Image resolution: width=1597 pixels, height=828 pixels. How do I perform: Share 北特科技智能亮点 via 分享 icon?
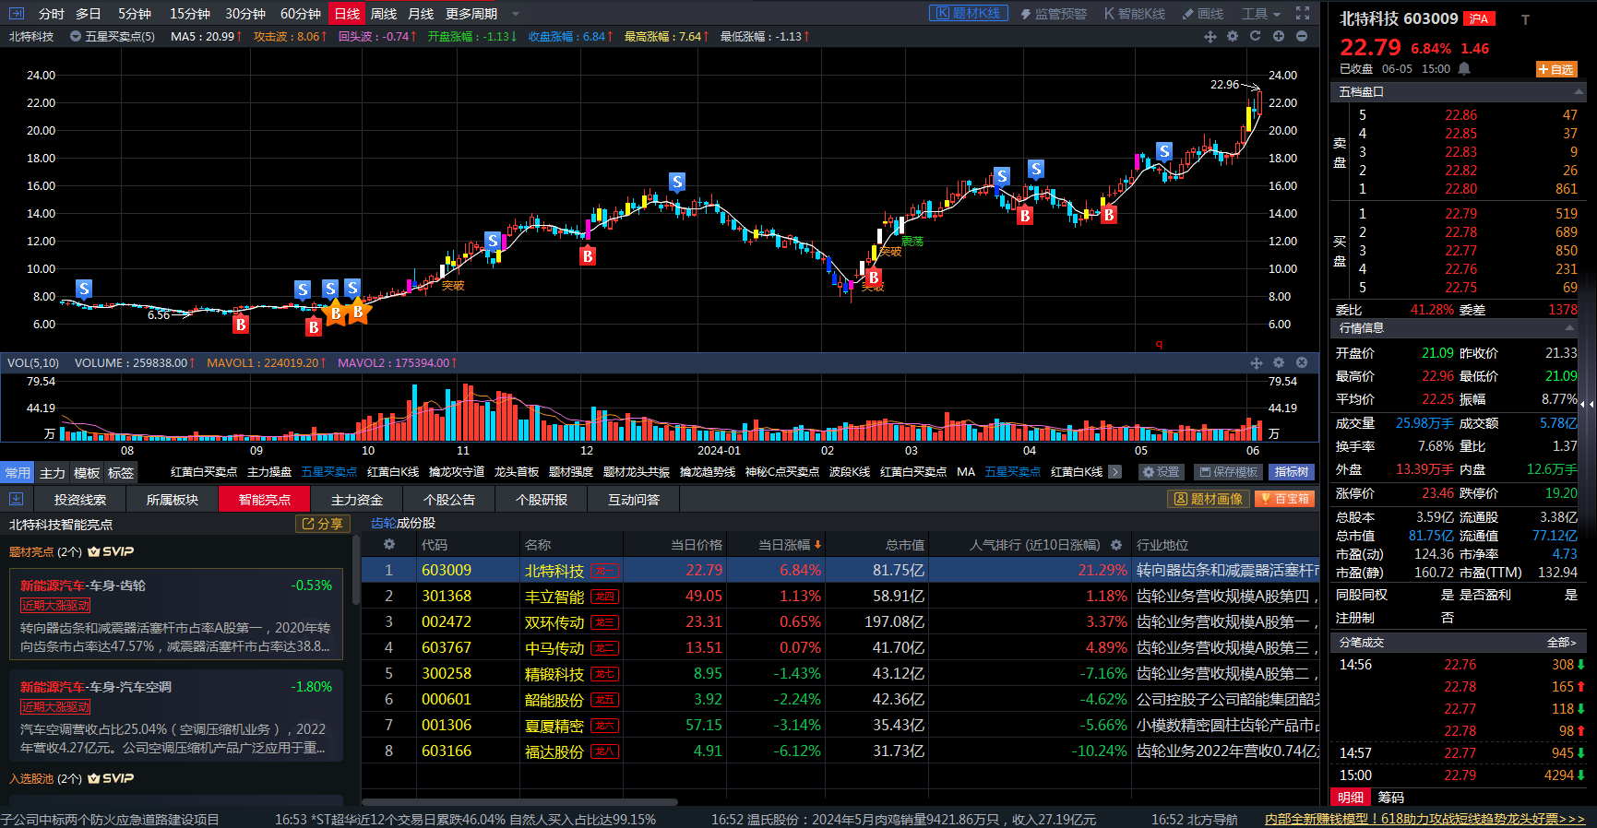tap(322, 524)
